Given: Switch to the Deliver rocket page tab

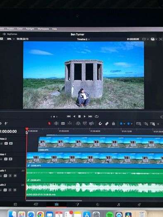Looking at the screenshot, I should tap(139, 205).
